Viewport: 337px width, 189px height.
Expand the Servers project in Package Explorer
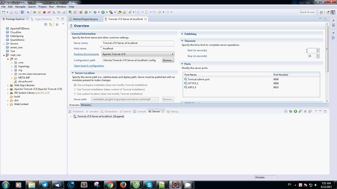pos(4,44)
